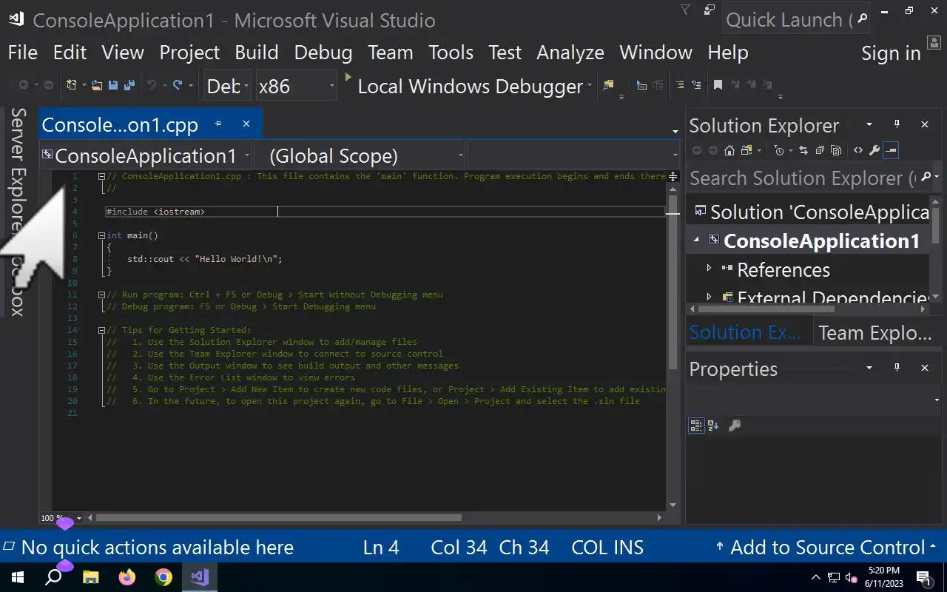The height and width of the screenshot is (592, 947).
Task: Click Local Windows Debugger start button
Action: coord(463,86)
